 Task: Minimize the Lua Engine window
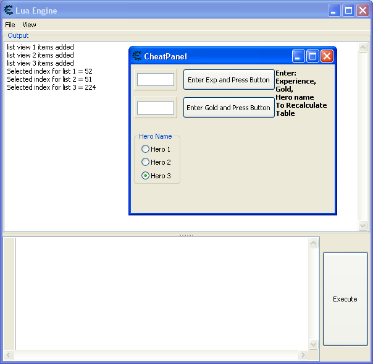click(x=335, y=11)
